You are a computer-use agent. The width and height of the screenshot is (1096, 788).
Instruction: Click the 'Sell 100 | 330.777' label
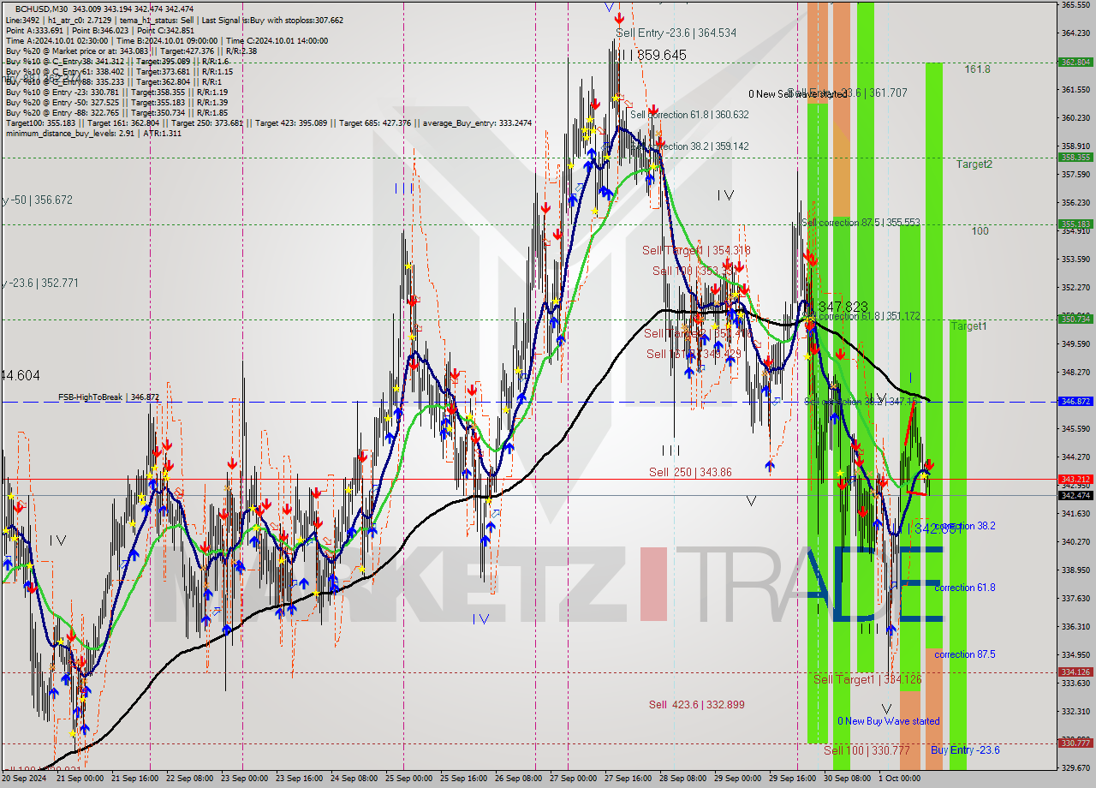pyautogui.click(x=867, y=750)
